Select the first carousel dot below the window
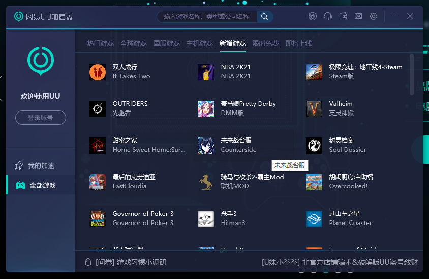The height and width of the screenshot is (279, 429). (x=301, y=270)
